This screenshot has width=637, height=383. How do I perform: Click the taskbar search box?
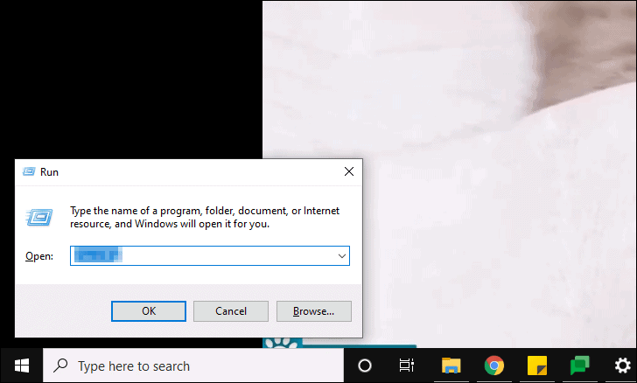193,366
